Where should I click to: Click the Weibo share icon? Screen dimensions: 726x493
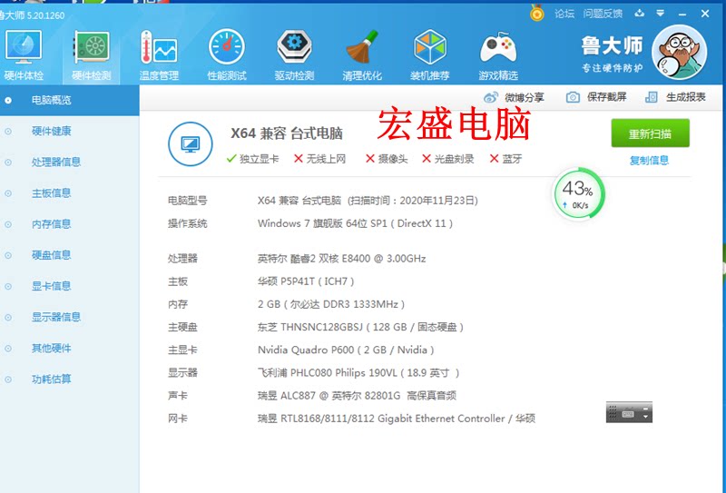coord(491,97)
